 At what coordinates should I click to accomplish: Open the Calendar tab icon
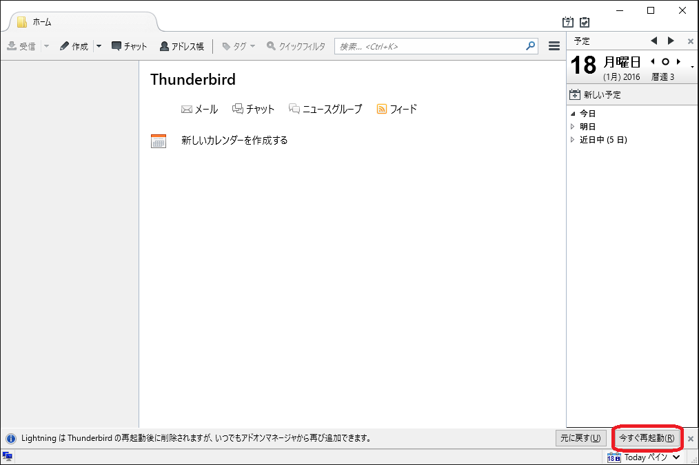point(569,22)
